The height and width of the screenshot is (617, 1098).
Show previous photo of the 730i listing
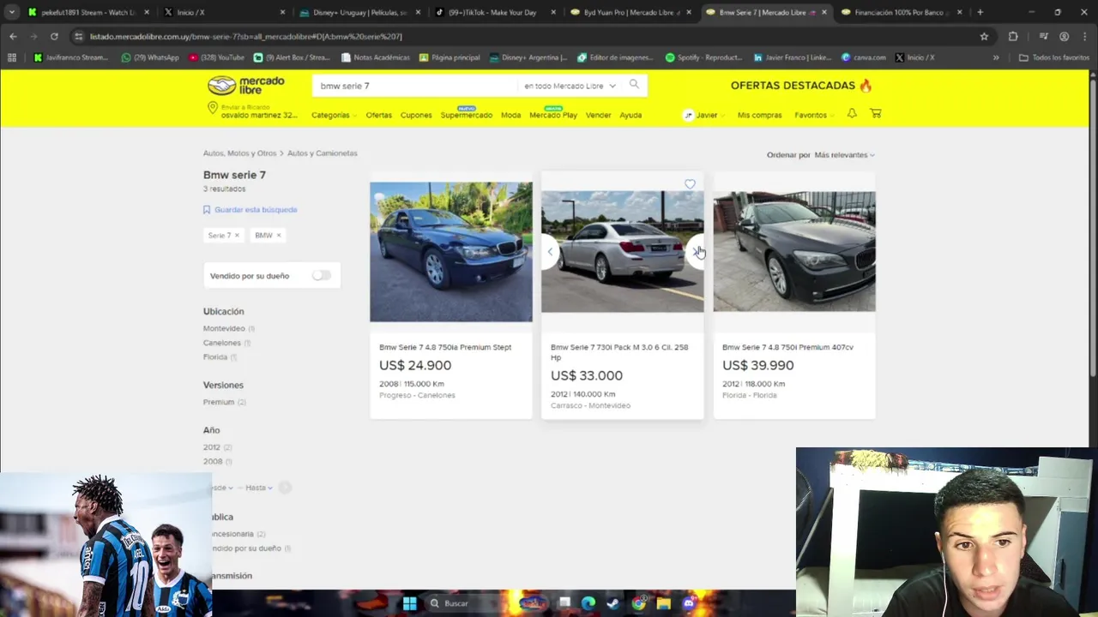click(550, 251)
